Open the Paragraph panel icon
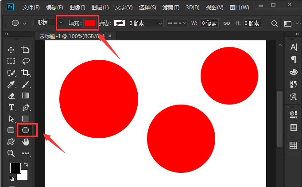Viewport: 302px width, 187px height. pyautogui.click(x=293, y=59)
